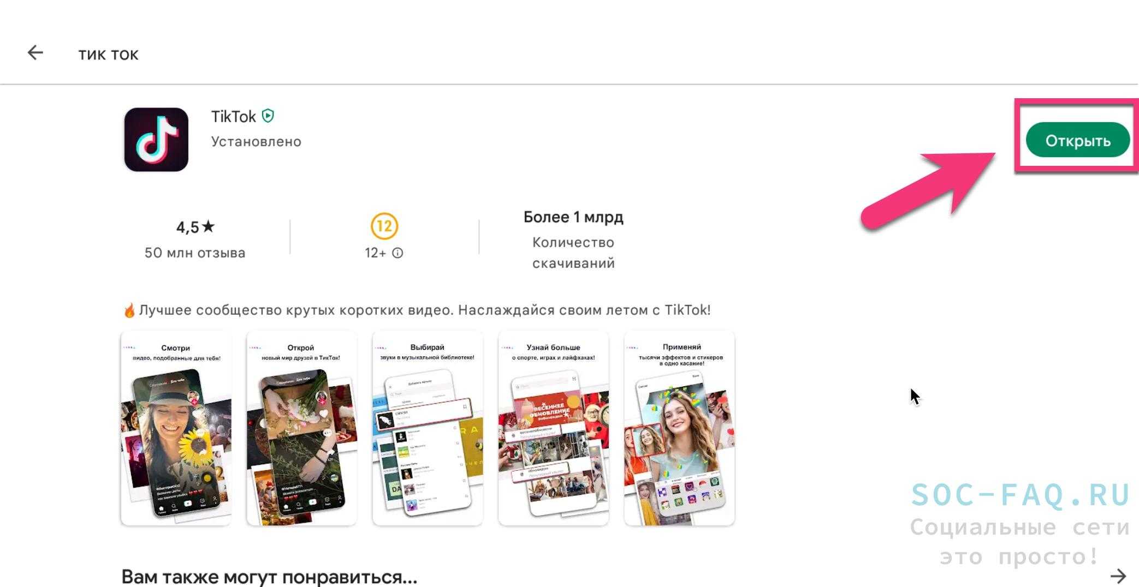Click the 'Вам также могут понравиться' heading

(269, 577)
